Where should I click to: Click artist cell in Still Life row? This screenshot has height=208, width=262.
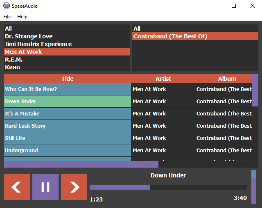pyautogui.click(x=163, y=138)
